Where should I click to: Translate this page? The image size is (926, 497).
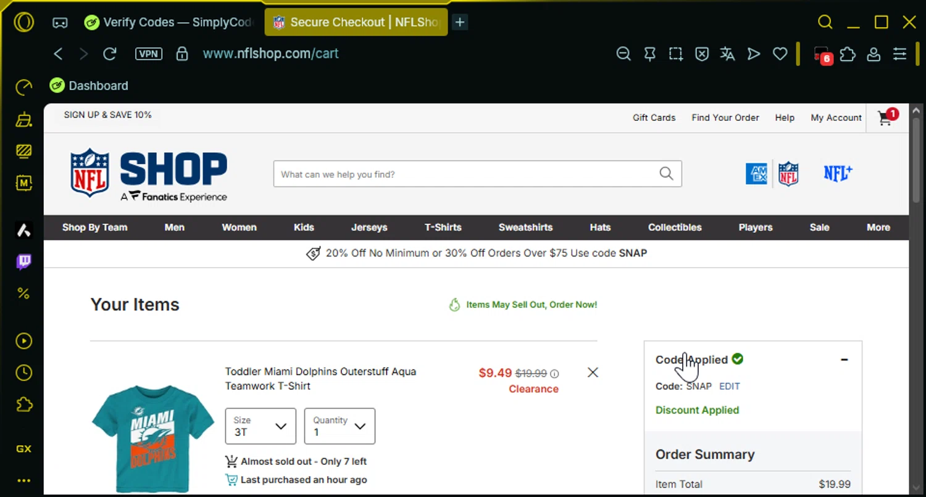(728, 54)
